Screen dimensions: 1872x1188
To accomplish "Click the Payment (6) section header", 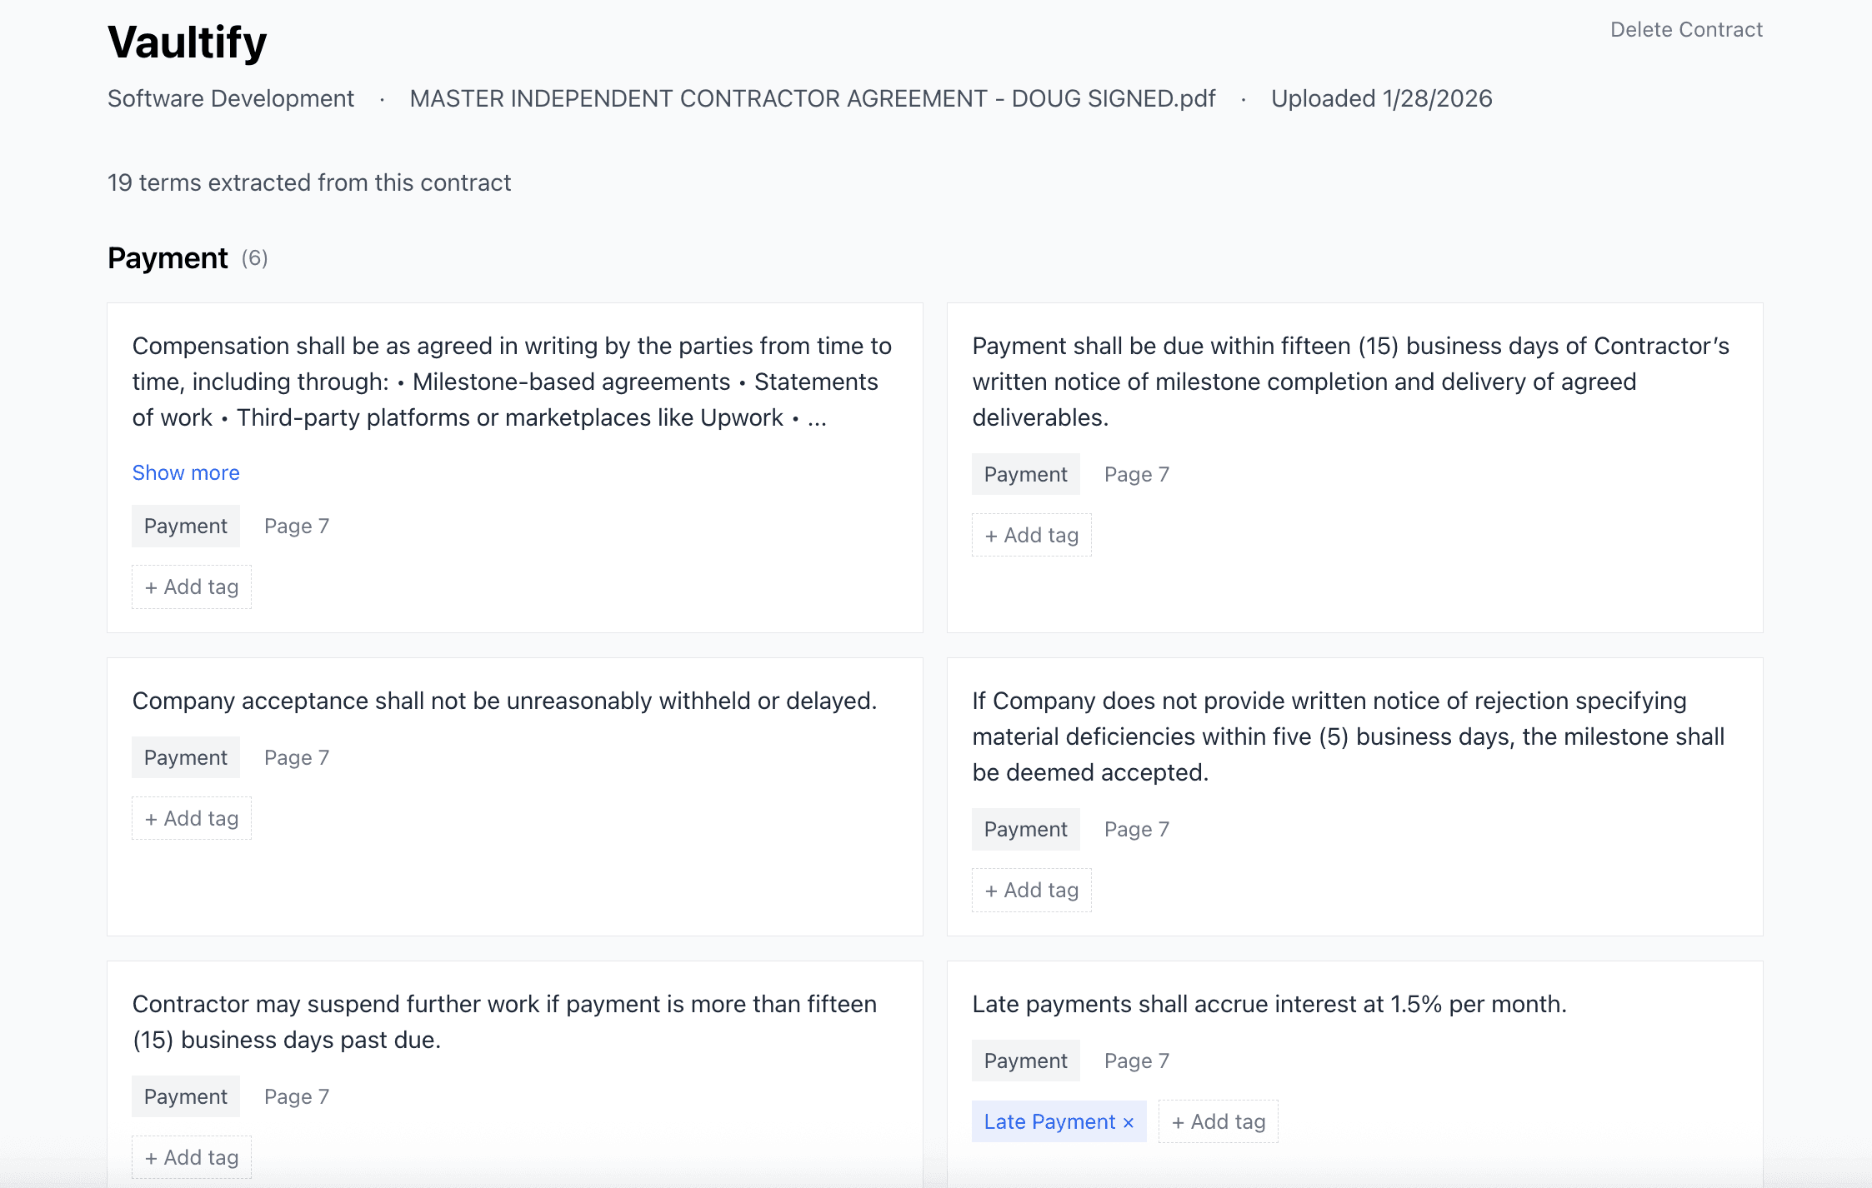I will (167, 257).
